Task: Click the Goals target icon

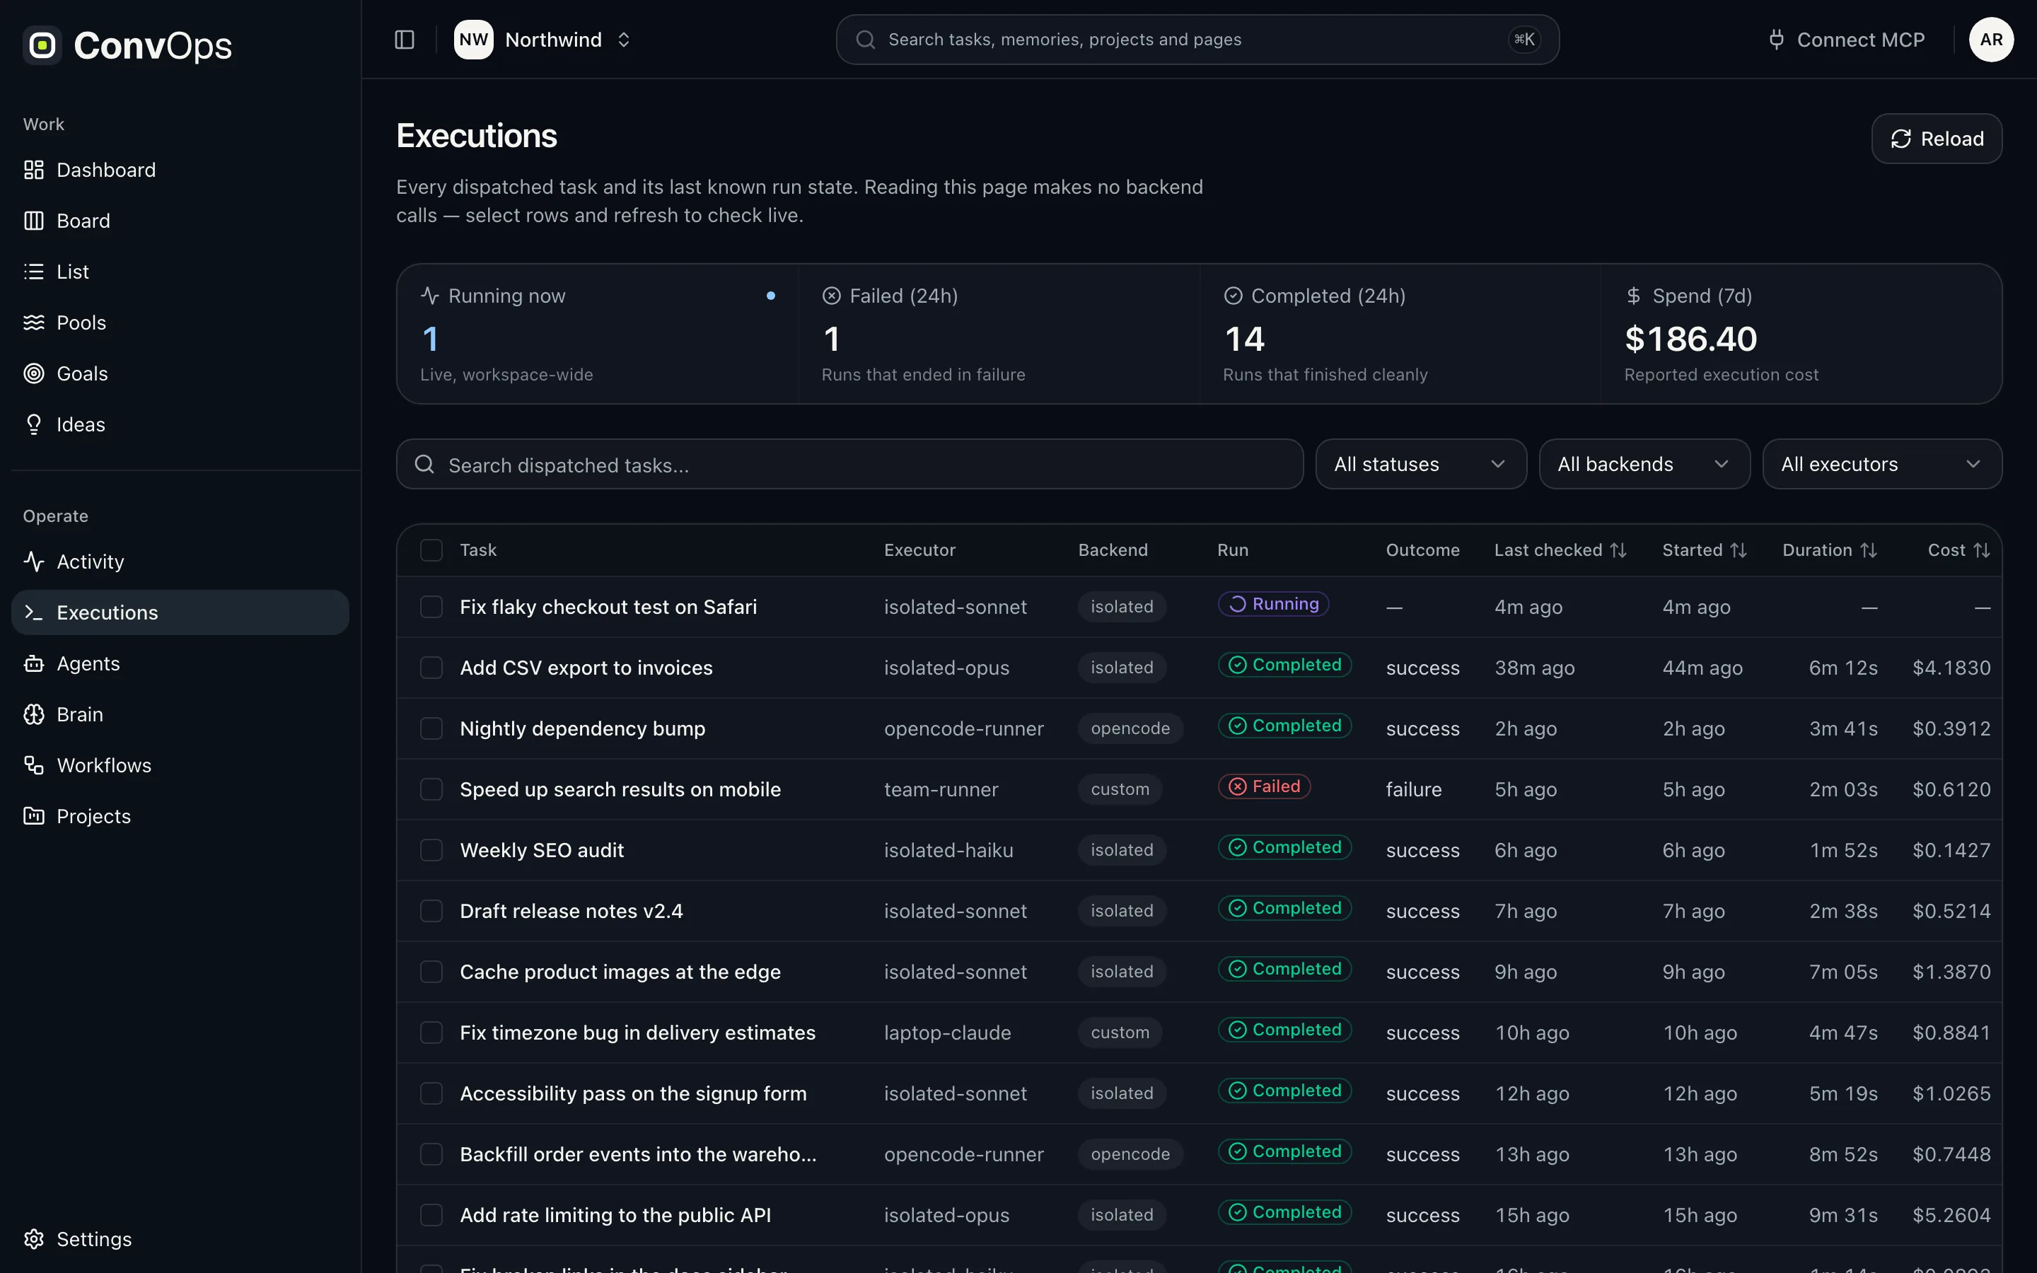Action: (34, 374)
